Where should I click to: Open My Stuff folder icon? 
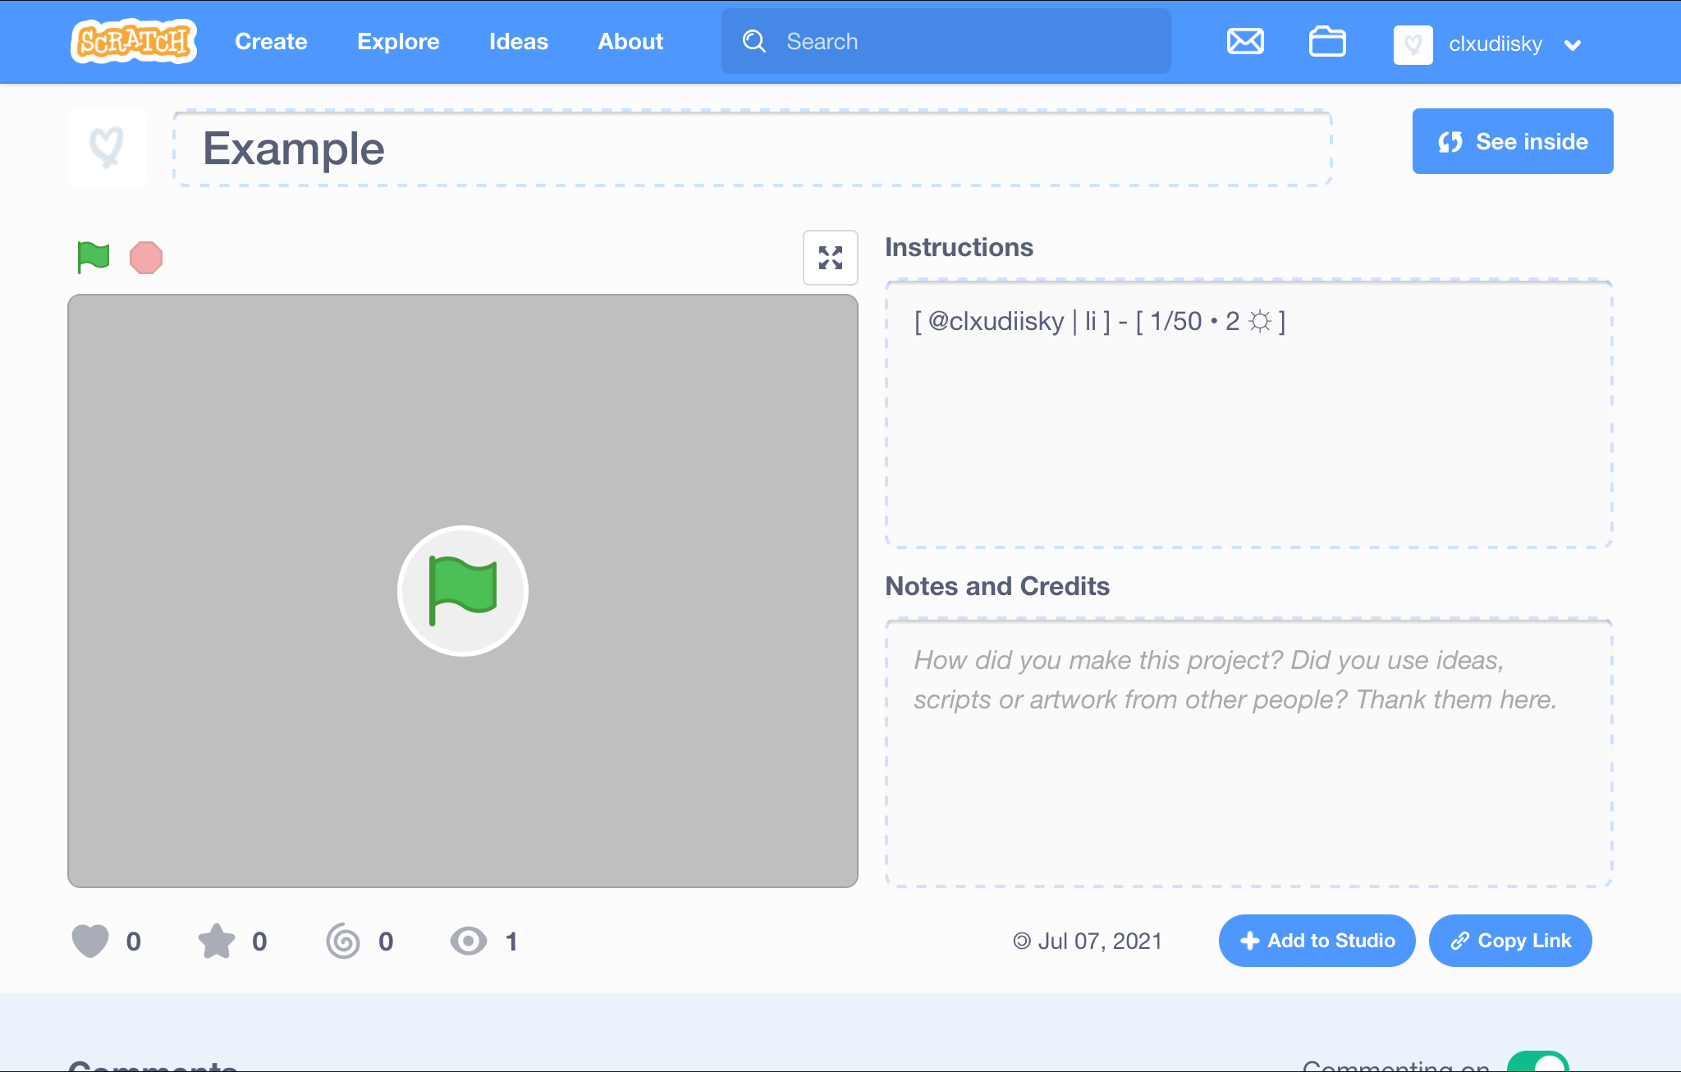pyautogui.click(x=1326, y=41)
